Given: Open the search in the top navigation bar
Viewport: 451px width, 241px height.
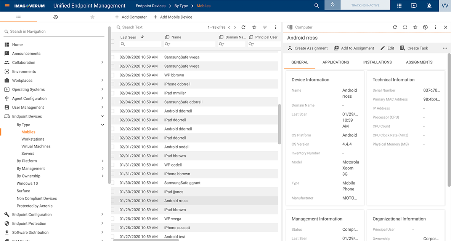Looking at the screenshot, I should tap(316, 6).
